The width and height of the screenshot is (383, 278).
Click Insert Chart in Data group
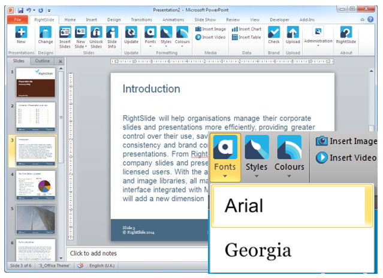pyautogui.click(x=246, y=29)
